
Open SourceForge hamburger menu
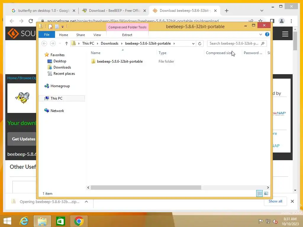pos(285,34)
